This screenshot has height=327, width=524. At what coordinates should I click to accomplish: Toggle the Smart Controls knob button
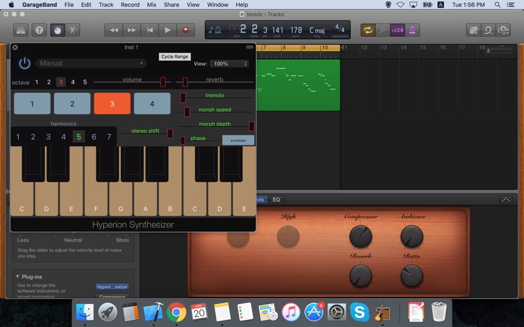[58, 30]
